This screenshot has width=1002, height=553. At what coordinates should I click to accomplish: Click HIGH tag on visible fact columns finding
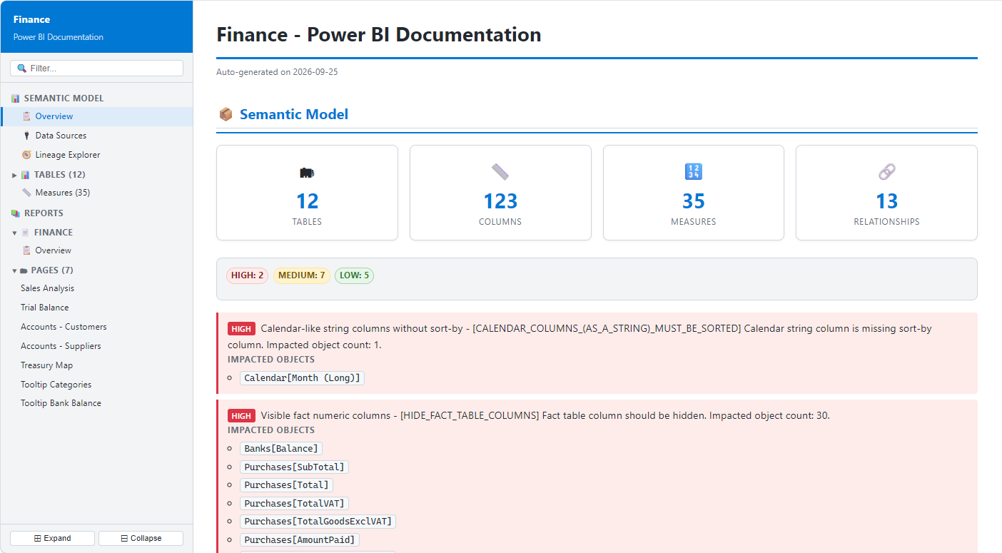241,416
